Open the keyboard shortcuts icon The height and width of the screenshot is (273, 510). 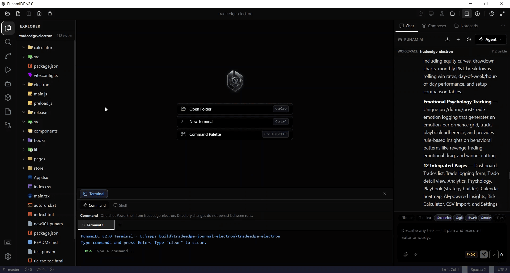coord(8,243)
